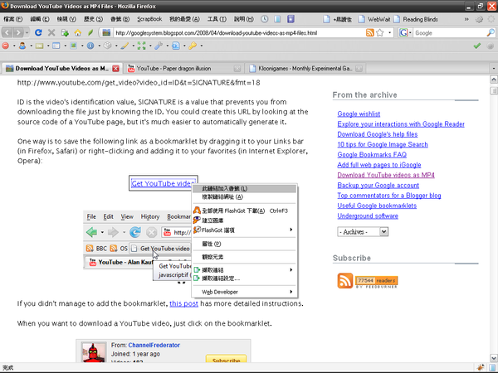The image size is (498, 373).
Task: Open 10 tips for Google Image Search link
Action: [x=383, y=144]
